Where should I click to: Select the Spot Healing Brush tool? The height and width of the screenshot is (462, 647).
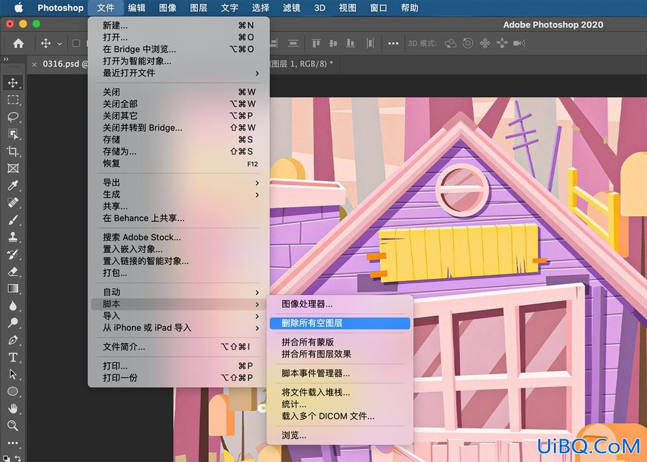(13, 203)
